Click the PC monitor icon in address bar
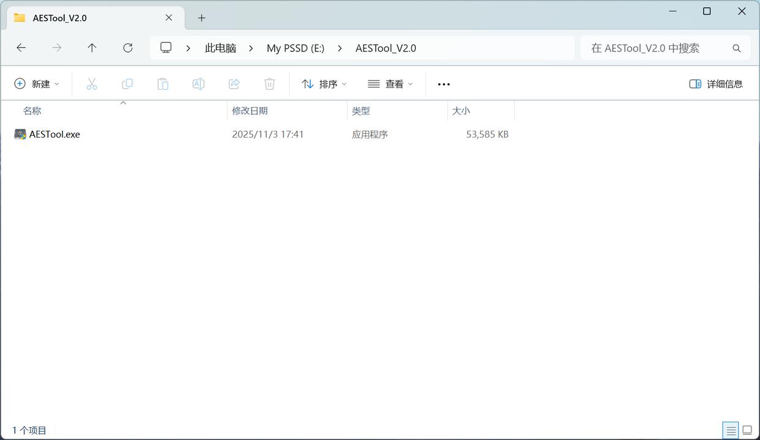 tap(166, 48)
